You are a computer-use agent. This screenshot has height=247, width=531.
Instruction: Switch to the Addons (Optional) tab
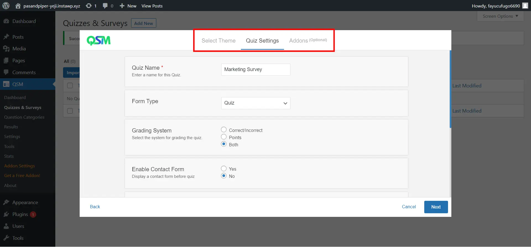308,41
